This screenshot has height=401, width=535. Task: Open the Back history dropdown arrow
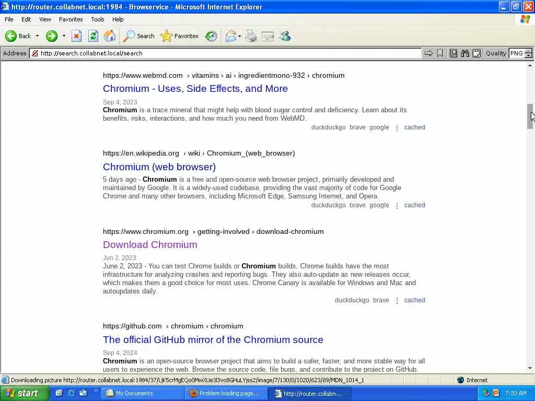(37, 36)
